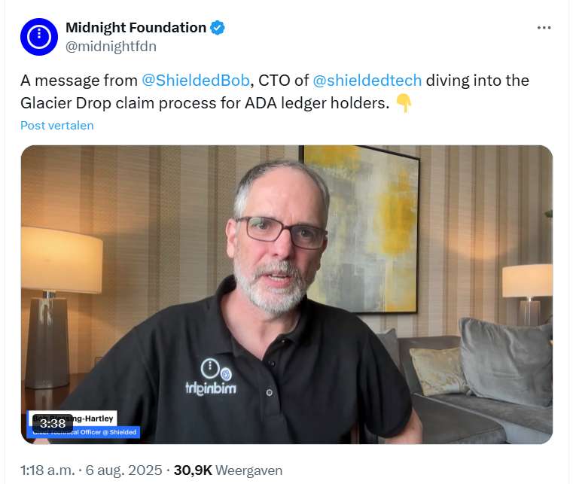Click the yellow abstract painting in the video
Image resolution: width=576 pixels, height=484 pixels.
tap(361, 230)
